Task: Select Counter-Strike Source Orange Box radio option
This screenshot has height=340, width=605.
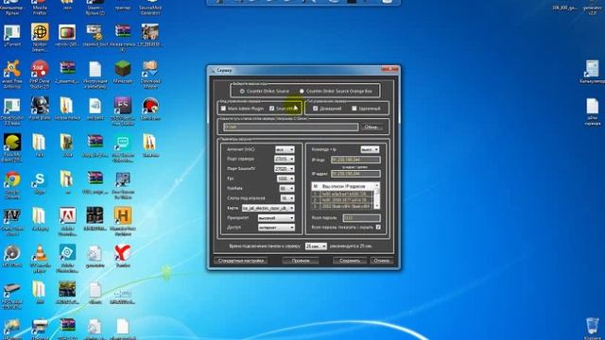Action: pyautogui.click(x=302, y=92)
